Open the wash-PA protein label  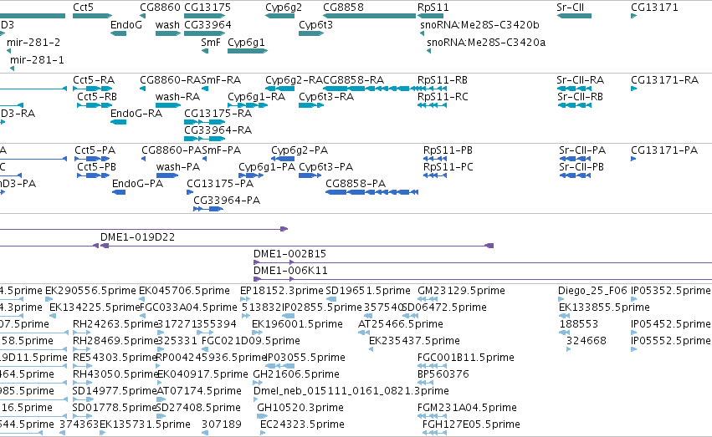(x=178, y=167)
